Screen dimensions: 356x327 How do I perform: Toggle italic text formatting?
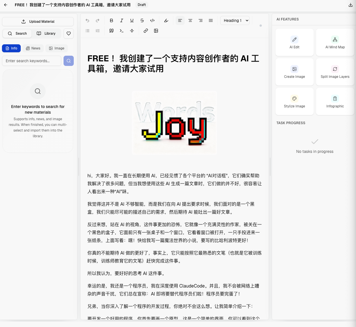(122, 20)
